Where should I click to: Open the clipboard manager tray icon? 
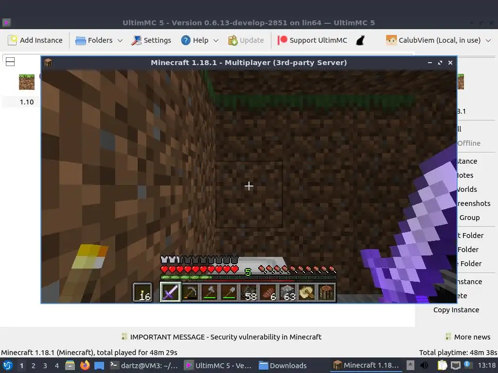442,365
